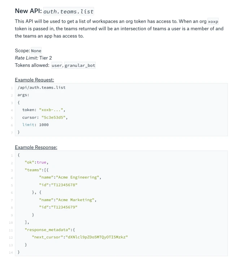Viewport: 231px width, 260px height.
Task: Click the Acme Engineering team name
Action: coord(78,177)
